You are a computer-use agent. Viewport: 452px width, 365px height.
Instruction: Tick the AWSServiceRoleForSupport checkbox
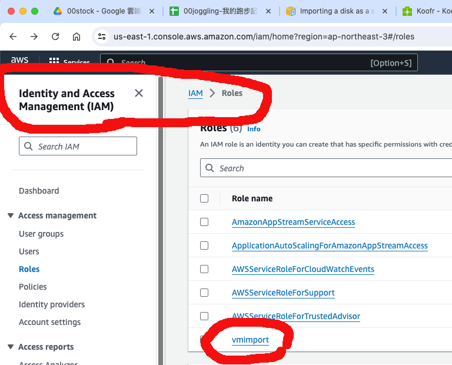[204, 293]
